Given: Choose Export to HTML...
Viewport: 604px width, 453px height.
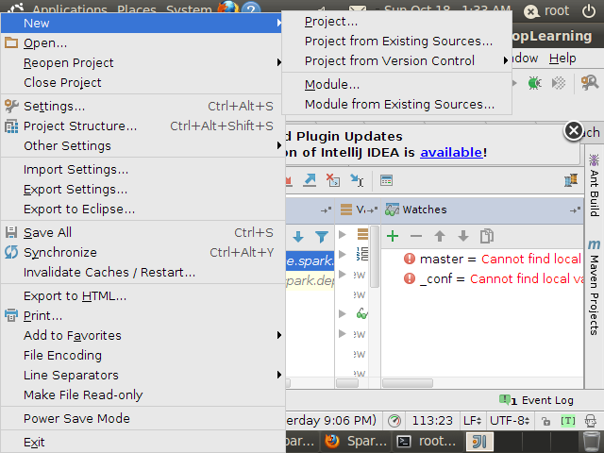Looking at the screenshot, I should (x=143, y=295).
